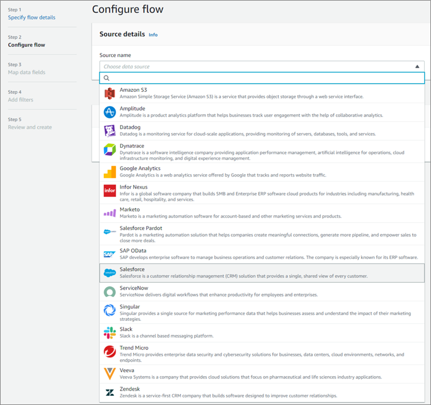The height and width of the screenshot is (405, 431).
Task: Click the Veeva orange V icon
Action: 110,374
